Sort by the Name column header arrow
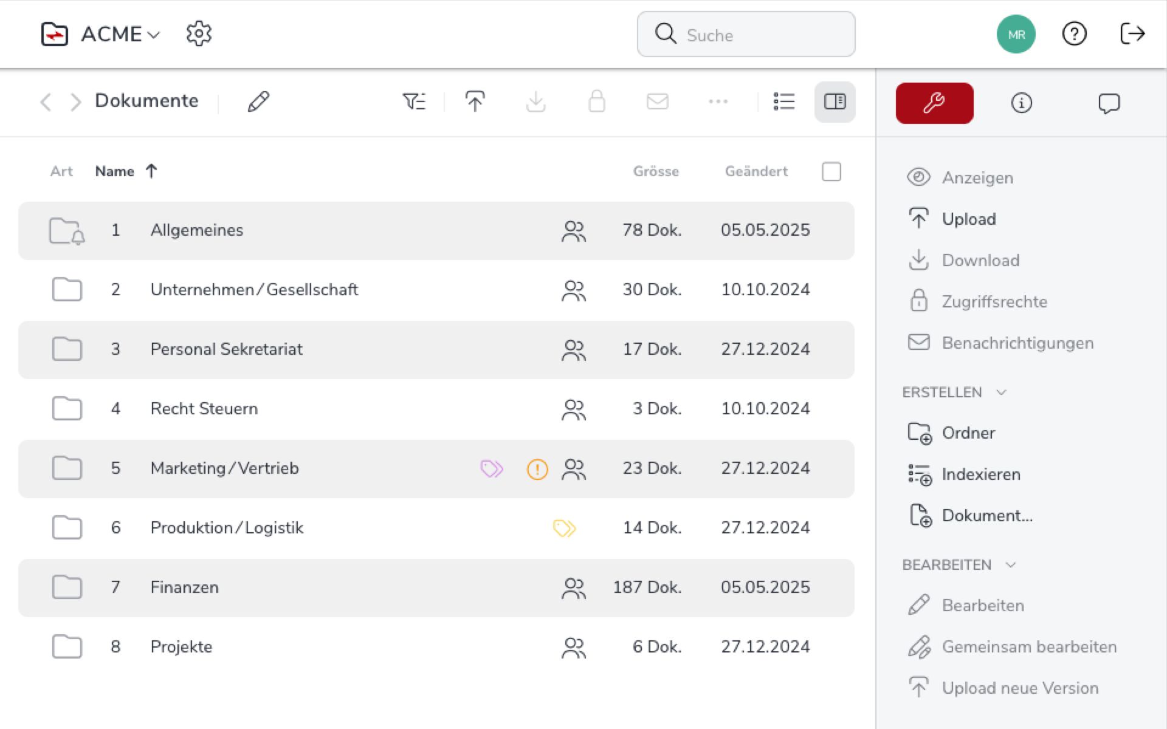This screenshot has width=1167, height=729. point(151,171)
